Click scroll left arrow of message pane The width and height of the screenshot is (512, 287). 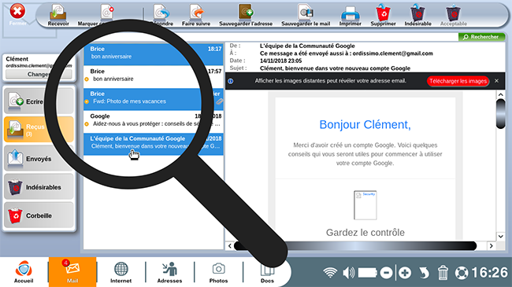click(x=230, y=245)
